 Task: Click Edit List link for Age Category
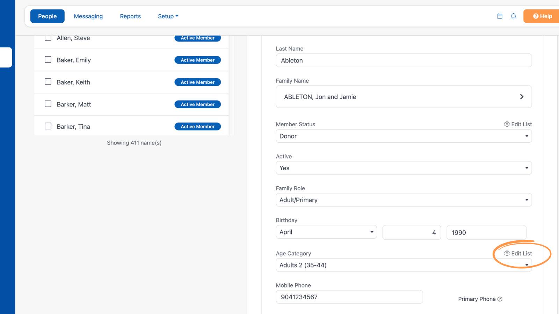(521, 253)
